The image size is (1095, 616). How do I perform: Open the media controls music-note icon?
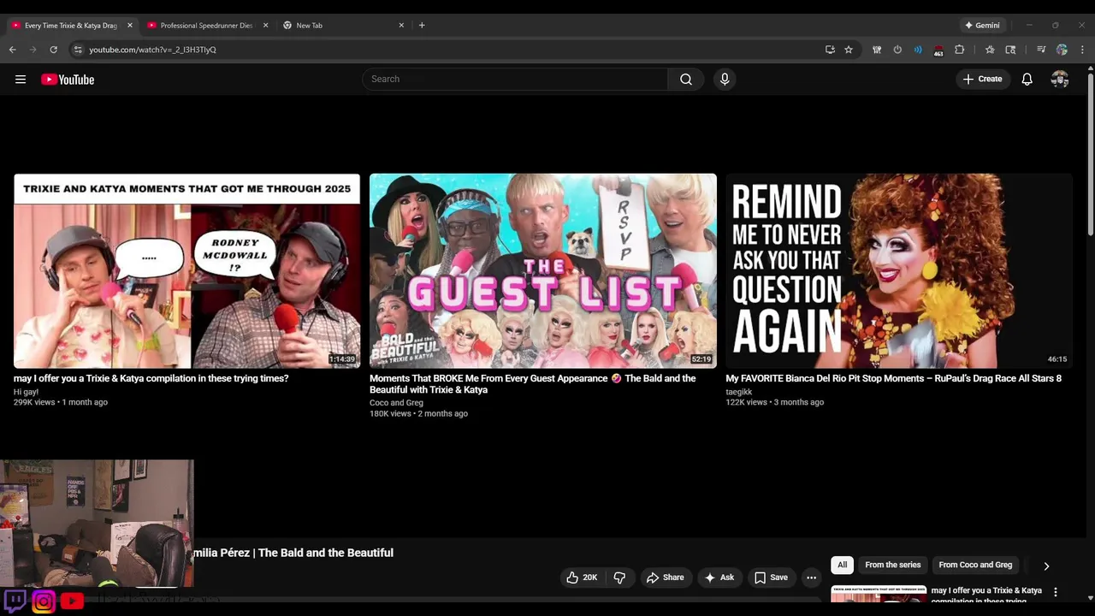(x=1041, y=50)
